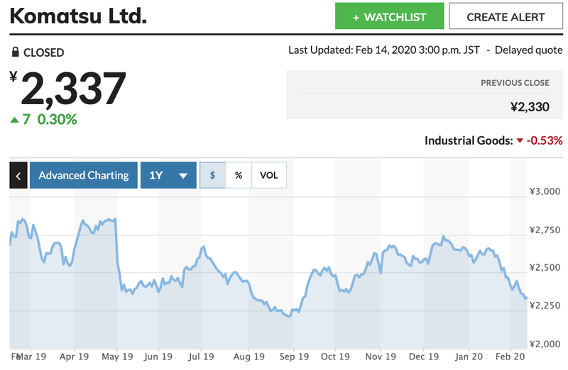Switch chart to percent (%) view
568x370 pixels.
tap(239, 175)
